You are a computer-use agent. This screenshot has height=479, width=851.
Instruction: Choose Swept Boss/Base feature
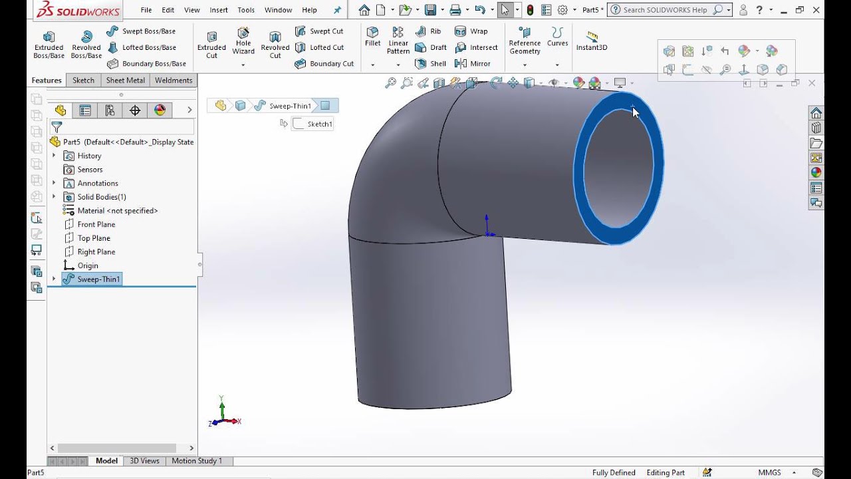tap(141, 31)
